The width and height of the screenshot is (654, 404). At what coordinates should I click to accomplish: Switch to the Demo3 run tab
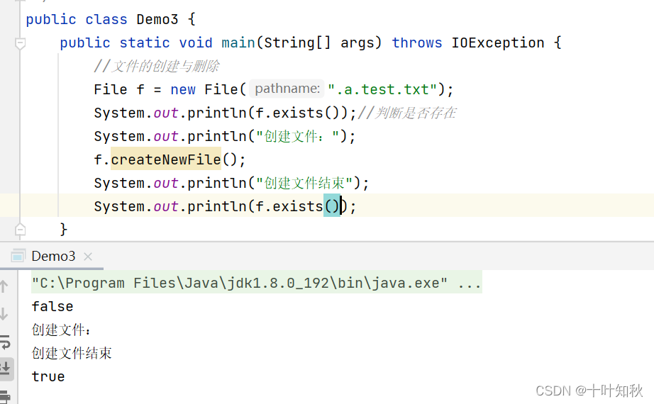pyautogui.click(x=53, y=256)
